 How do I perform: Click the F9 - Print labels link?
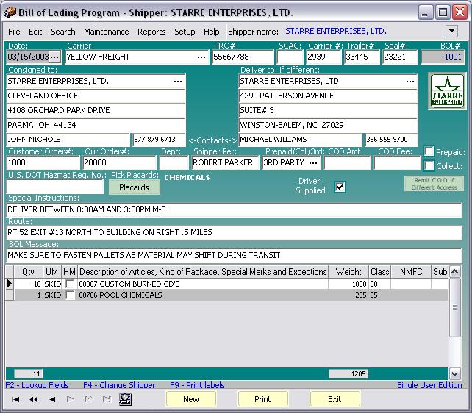pyautogui.click(x=197, y=385)
